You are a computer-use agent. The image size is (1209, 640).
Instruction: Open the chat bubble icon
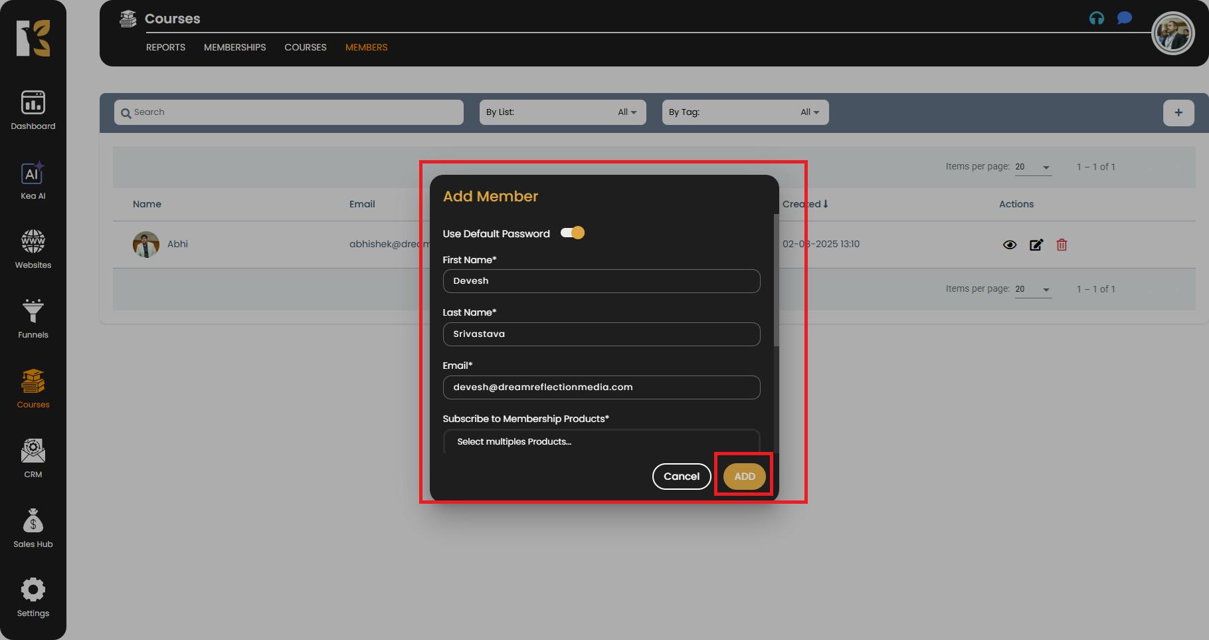[1124, 18]
